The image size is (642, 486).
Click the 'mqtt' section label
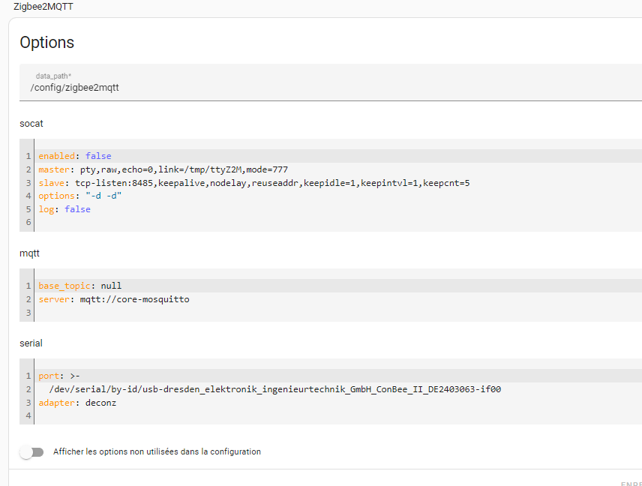29,253
